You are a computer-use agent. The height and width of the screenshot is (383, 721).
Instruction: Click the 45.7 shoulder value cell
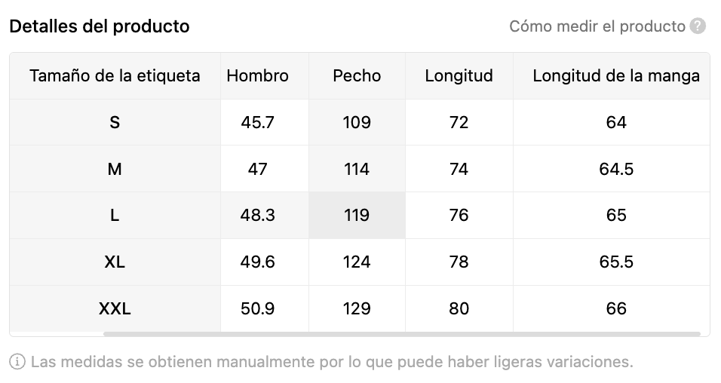(x=257, y=123)
